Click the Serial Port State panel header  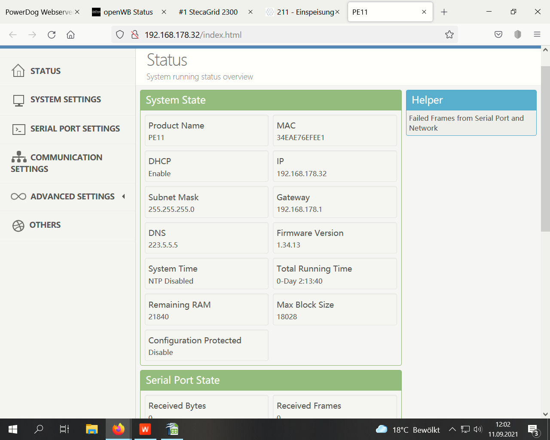(x=271, y=380)
